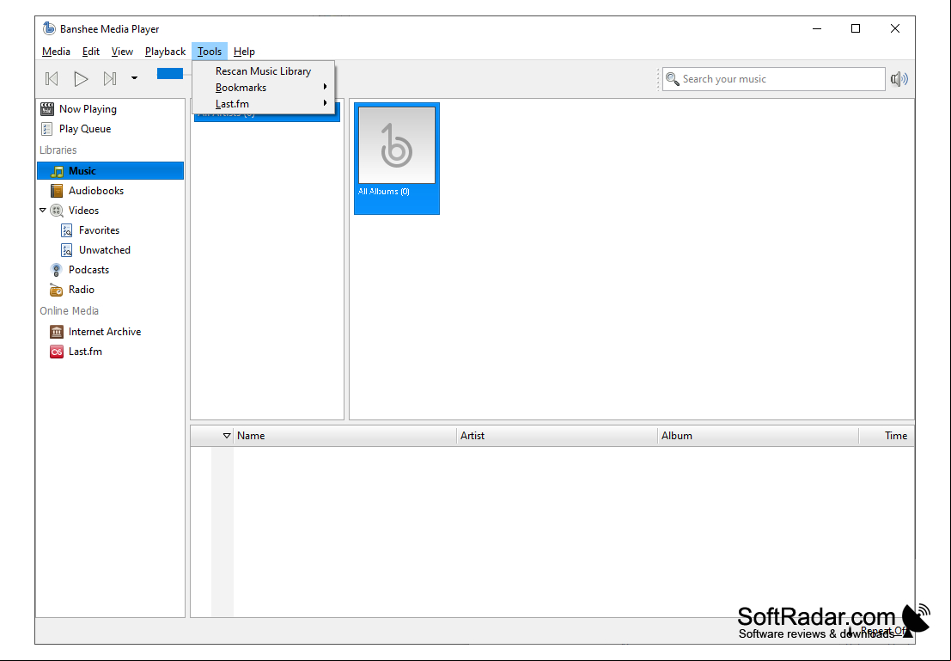Sort by the Artist column header
Image resolution: width=951 pixels, height=661 pixels.
coord(558,436)
